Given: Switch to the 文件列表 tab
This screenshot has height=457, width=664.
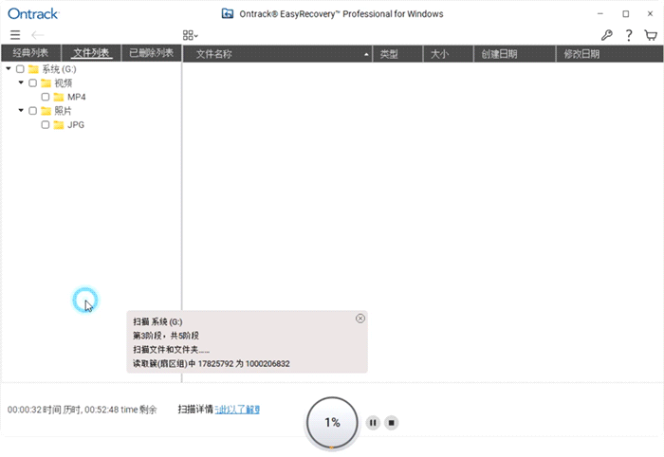Looking at the screenshot, I should (91, 53).
